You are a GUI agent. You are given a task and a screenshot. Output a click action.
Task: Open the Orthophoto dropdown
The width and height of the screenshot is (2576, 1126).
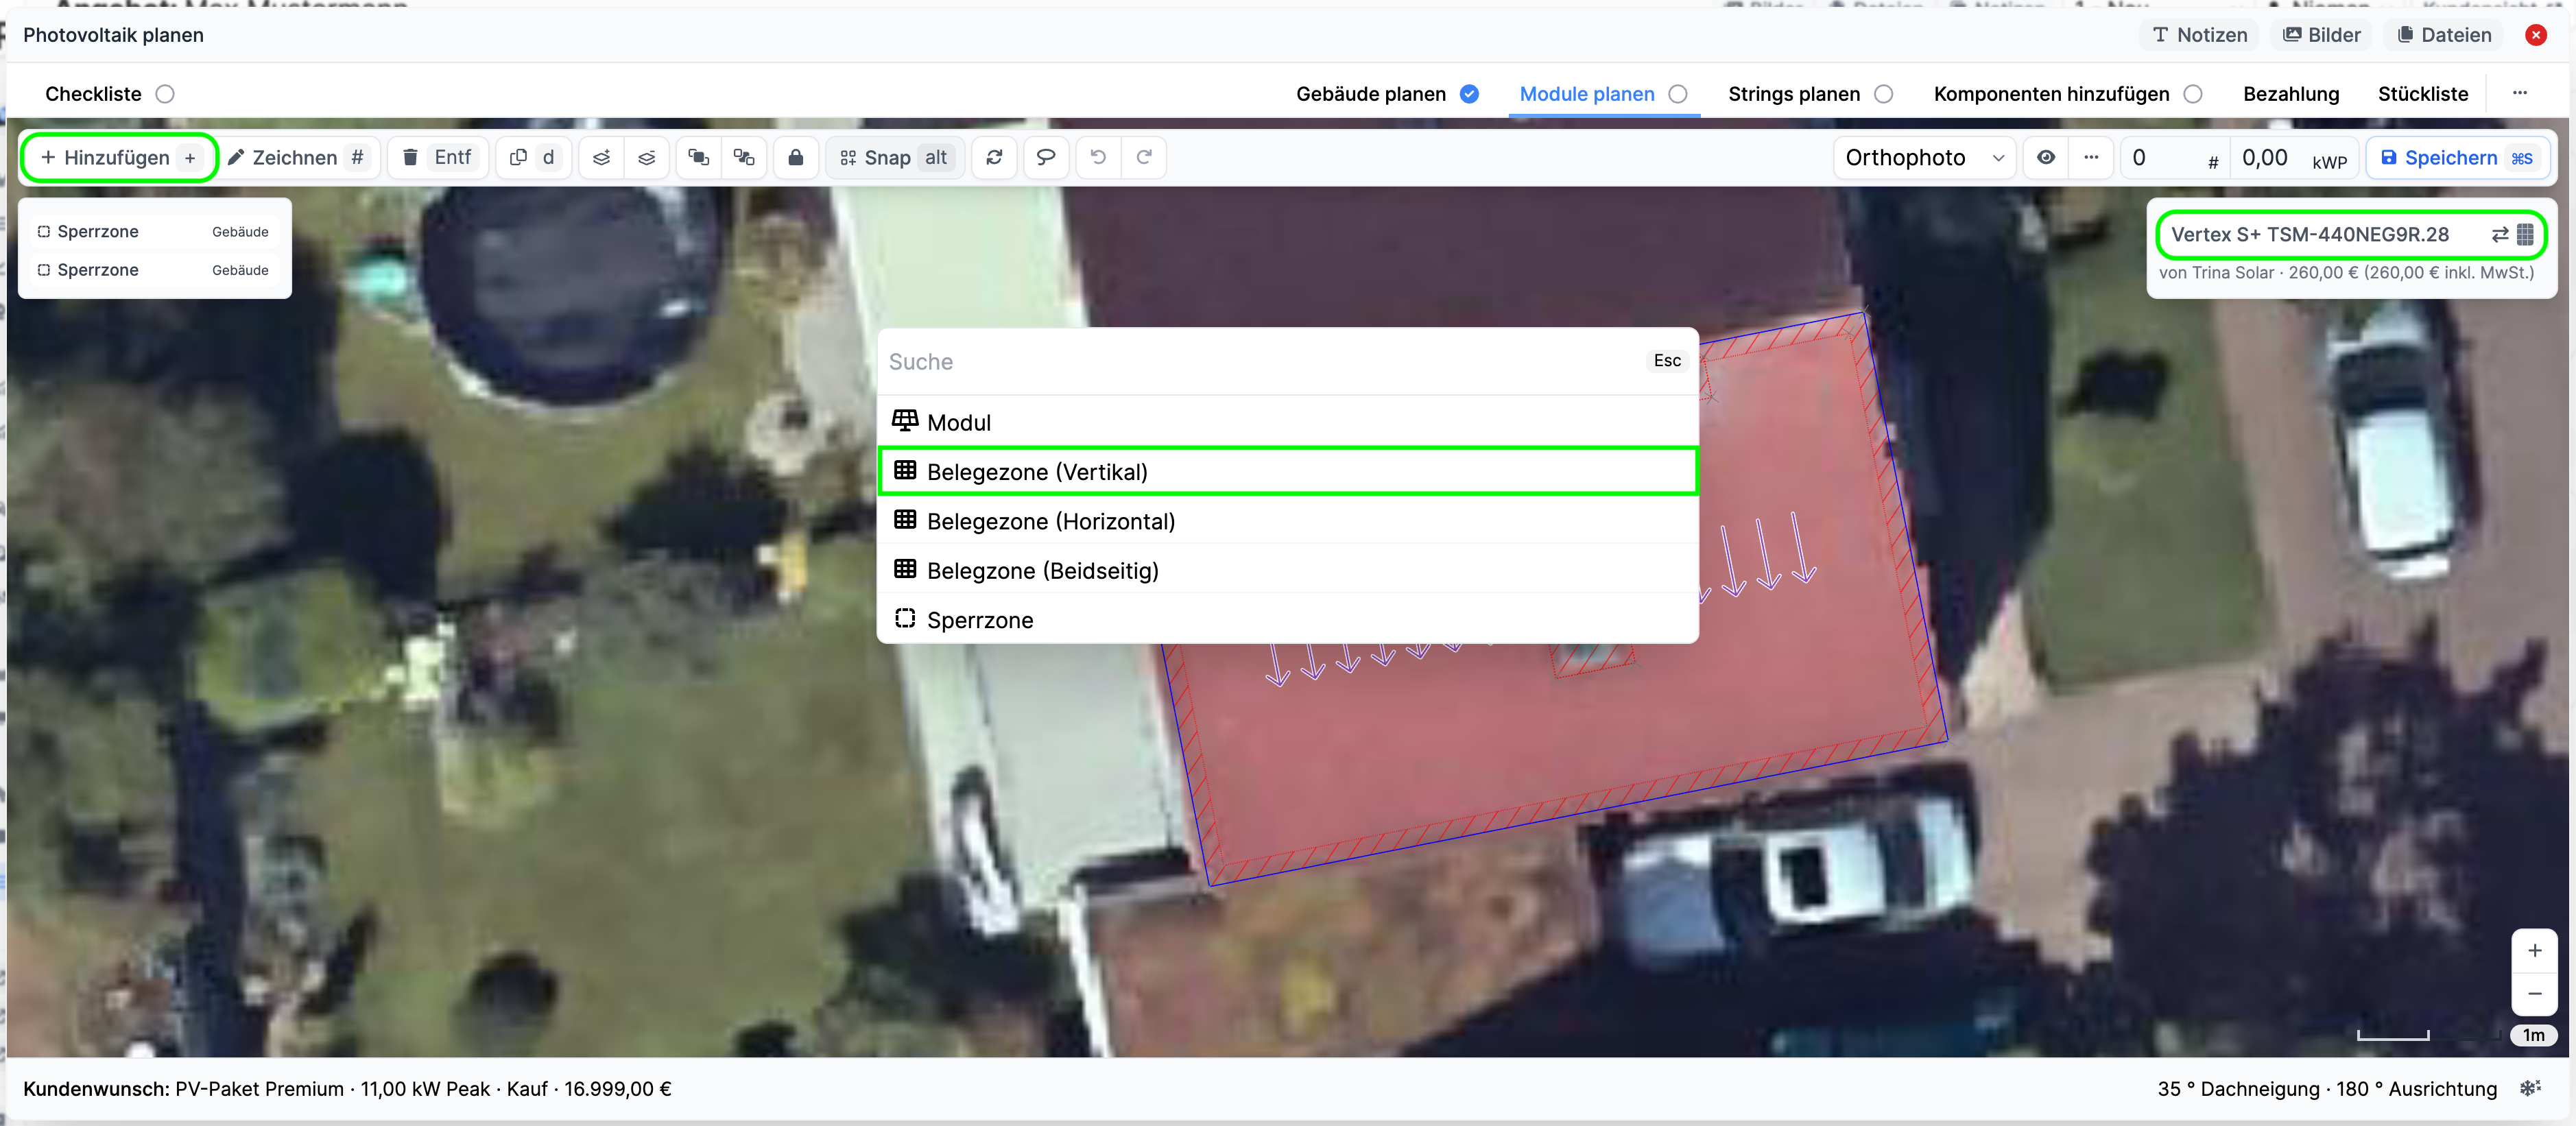(x=1924, y=158)
